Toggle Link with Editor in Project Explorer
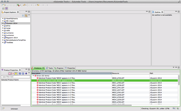Screen dimensions: 181x111 pyautogui.click(x=26, y=16)
